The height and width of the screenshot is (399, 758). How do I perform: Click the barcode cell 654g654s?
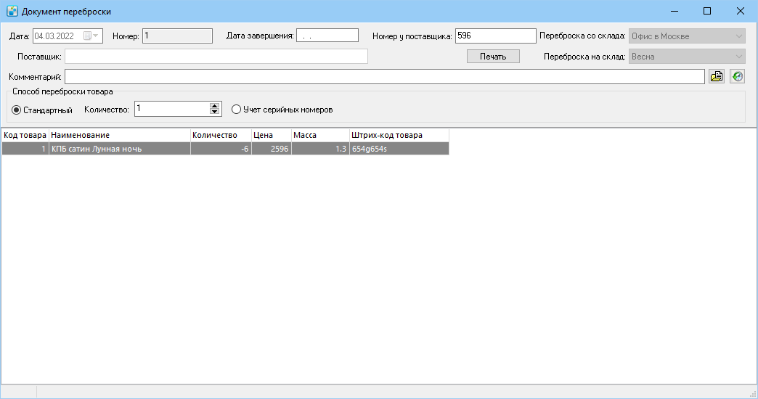point(399,149)
